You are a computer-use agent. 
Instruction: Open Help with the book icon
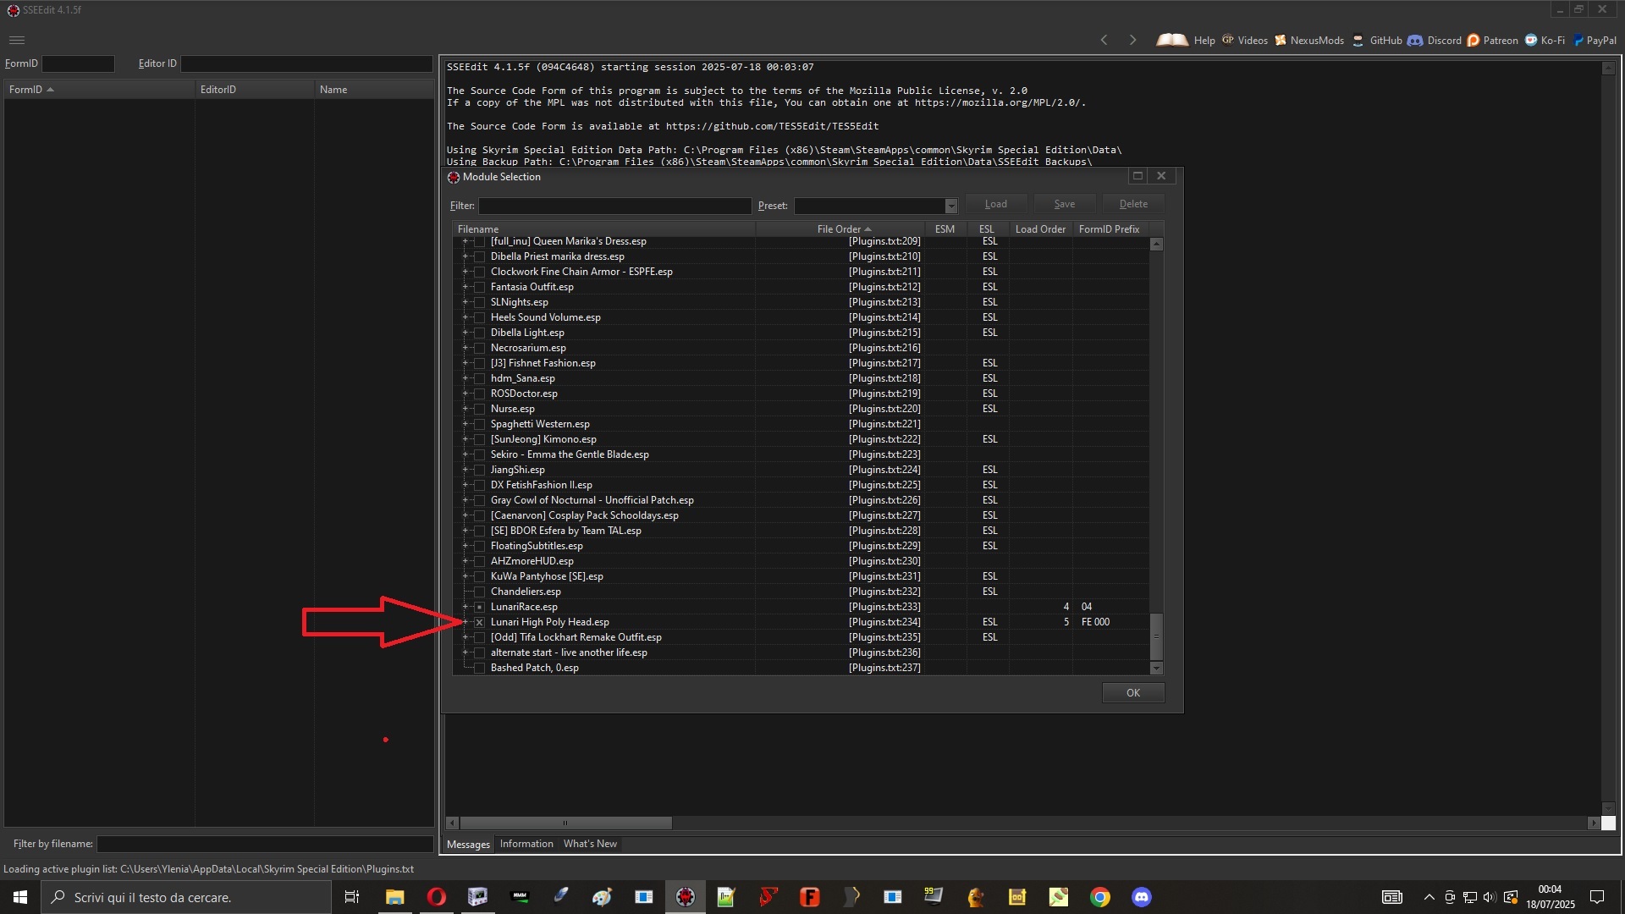(1186, 40)
